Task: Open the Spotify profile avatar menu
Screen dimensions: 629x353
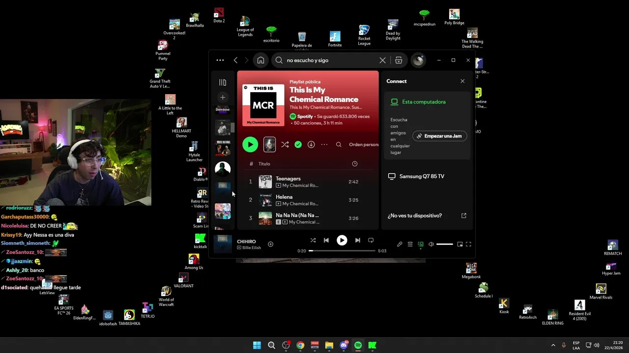Action: pyautogui.click(x=418, y=60)
